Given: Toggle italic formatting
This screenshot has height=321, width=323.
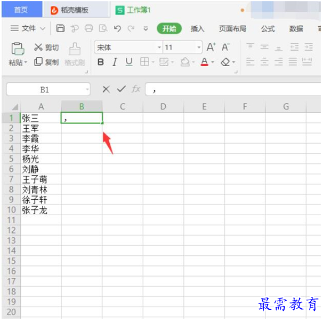Looking at the screenshot, I should [x=115, y=62].
